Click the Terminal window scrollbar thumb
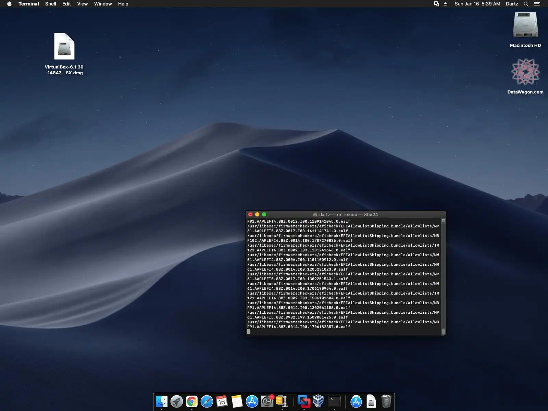548x411 pixels. click(x=444, y=331)
